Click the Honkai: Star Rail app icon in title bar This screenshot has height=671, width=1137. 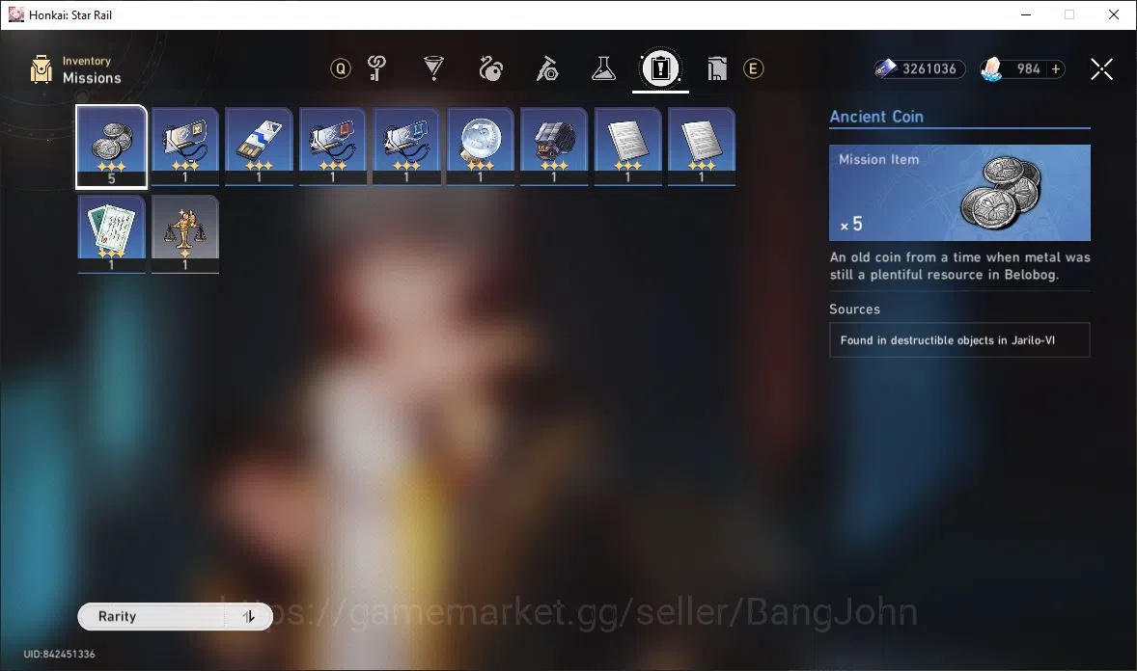point(16,14)
